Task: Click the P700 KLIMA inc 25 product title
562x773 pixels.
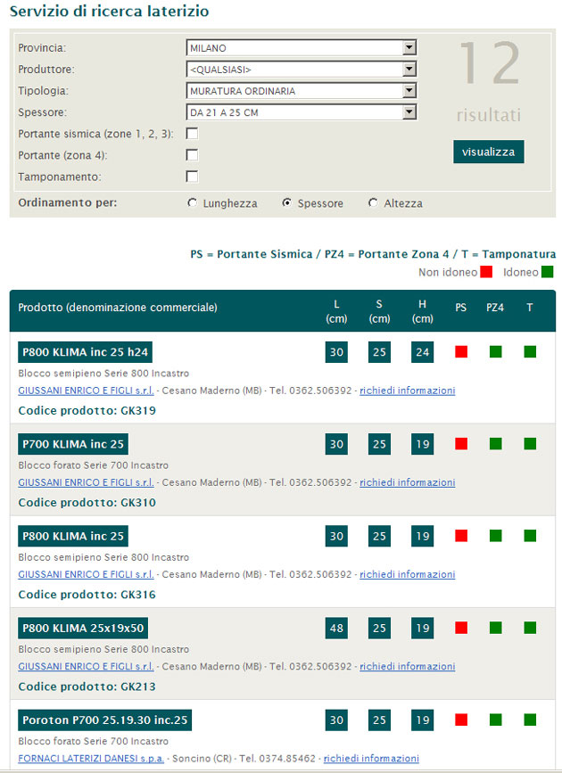Action: tap(73, 444)
